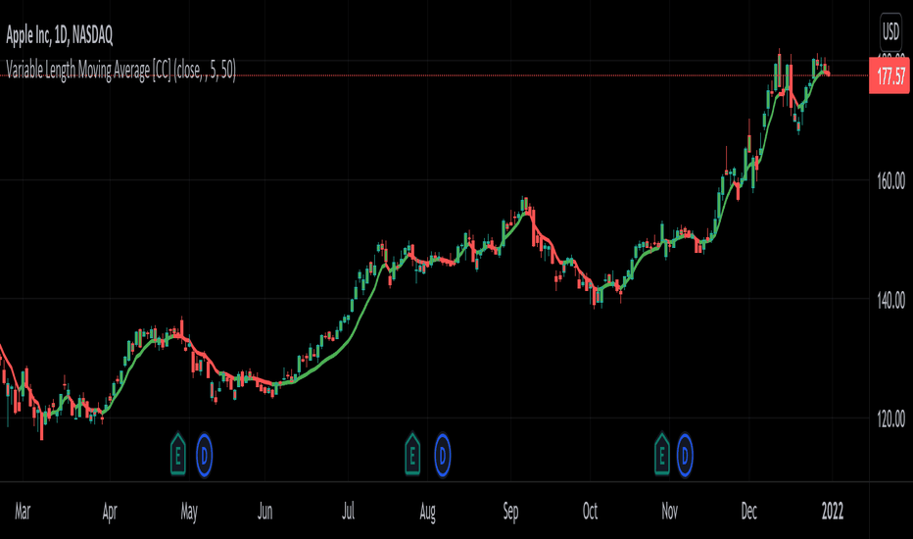
Task: Click the 120.00 price axis label
Action: pos(890,419)
